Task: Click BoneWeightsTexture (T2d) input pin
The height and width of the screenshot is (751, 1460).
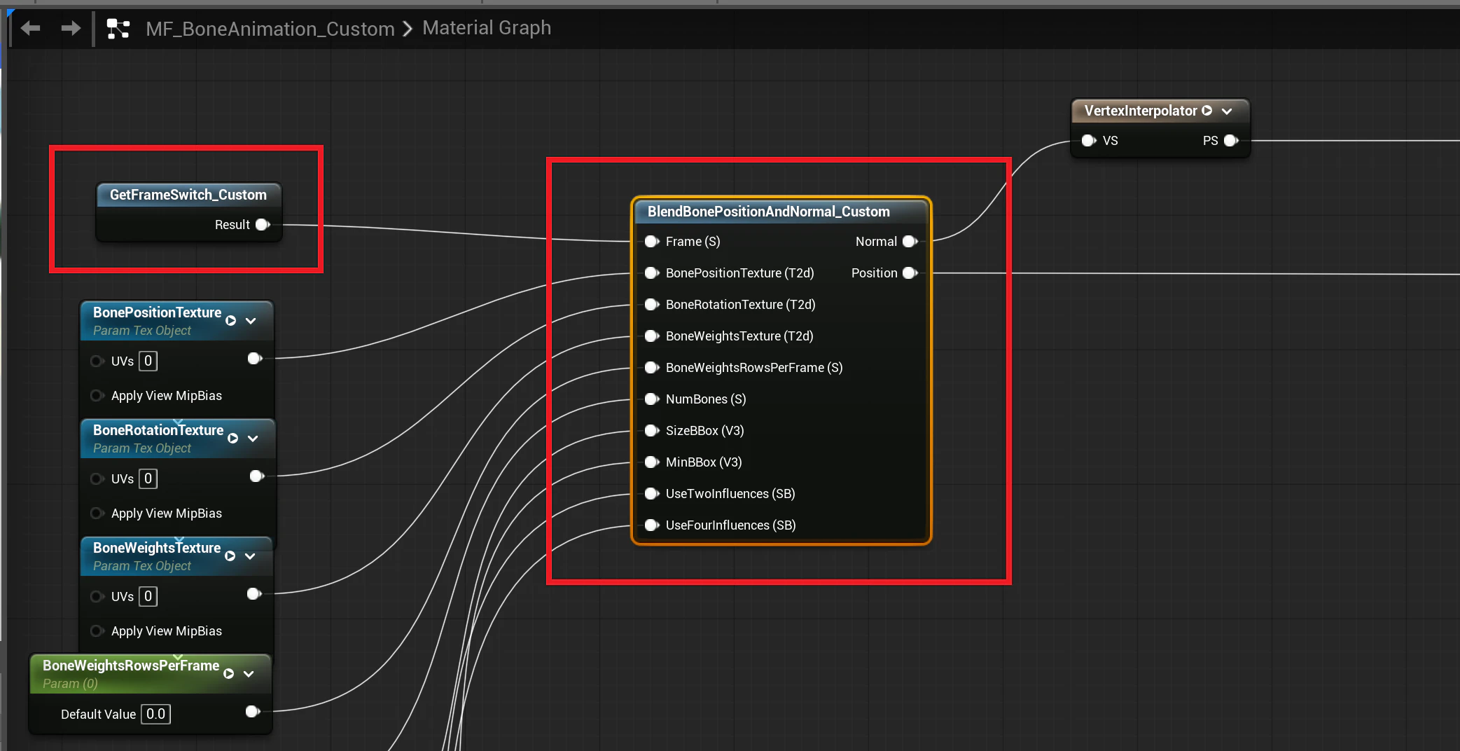Action: [652, 336]
